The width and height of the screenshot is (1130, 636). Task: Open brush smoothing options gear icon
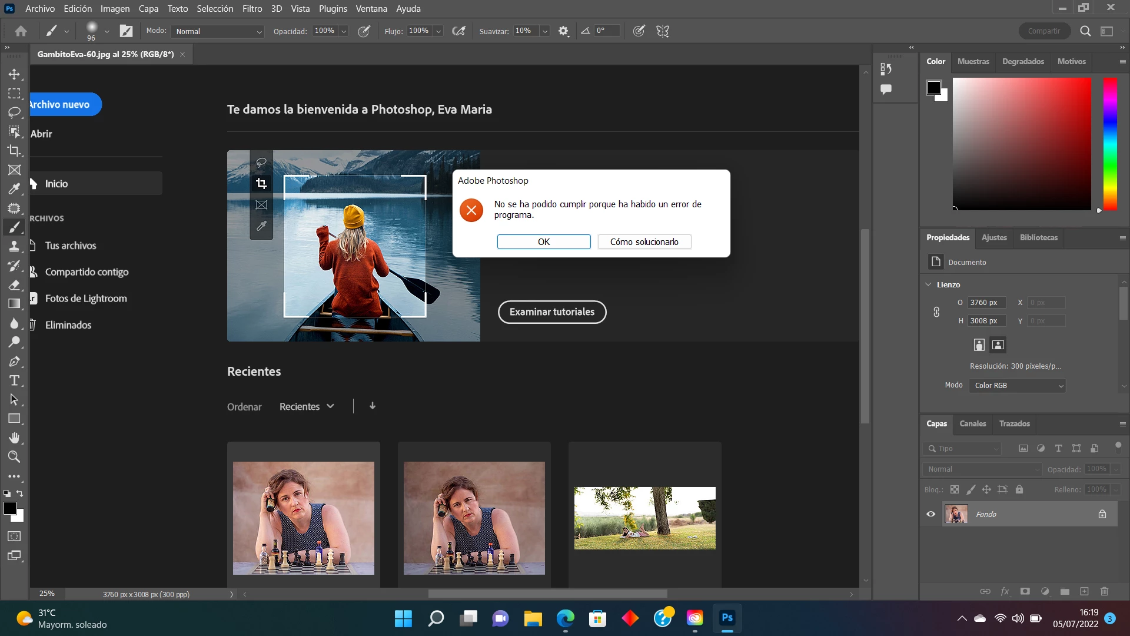[x=563, y=31]
